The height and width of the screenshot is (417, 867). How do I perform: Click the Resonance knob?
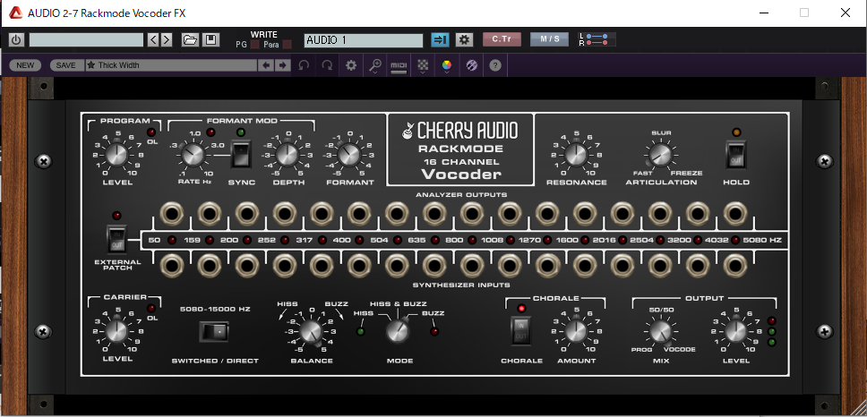(x=576, y=155)
